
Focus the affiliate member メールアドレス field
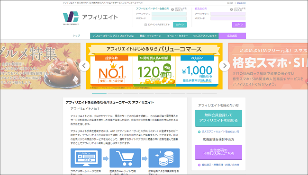tap(169, 14)
